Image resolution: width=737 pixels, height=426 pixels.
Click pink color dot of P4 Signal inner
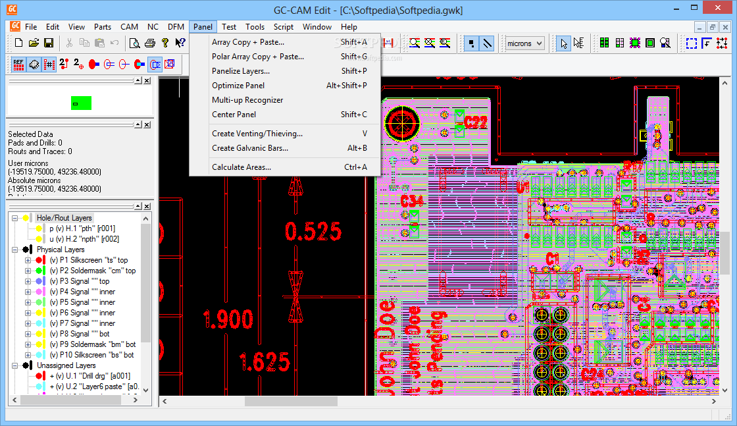coord(39,292)
